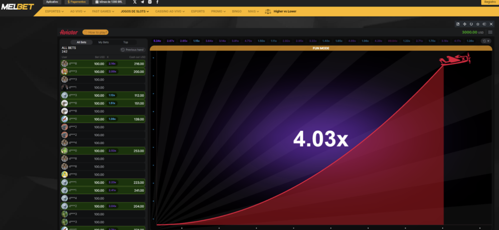
Task: Click the Pagamentos button
Action: coord(77,2)
